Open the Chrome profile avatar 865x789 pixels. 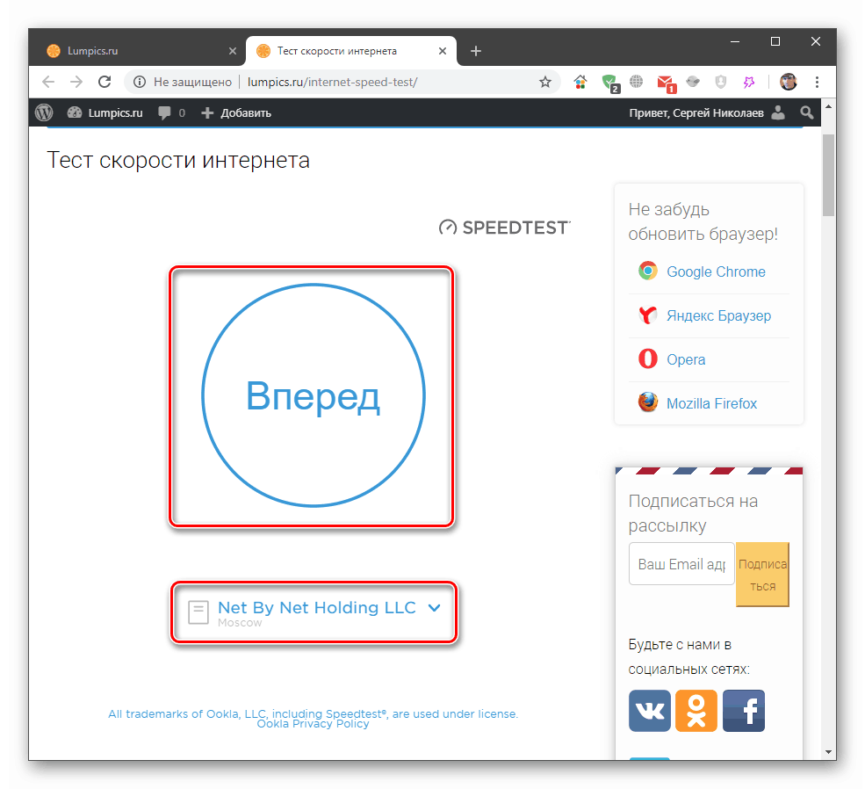789,83
